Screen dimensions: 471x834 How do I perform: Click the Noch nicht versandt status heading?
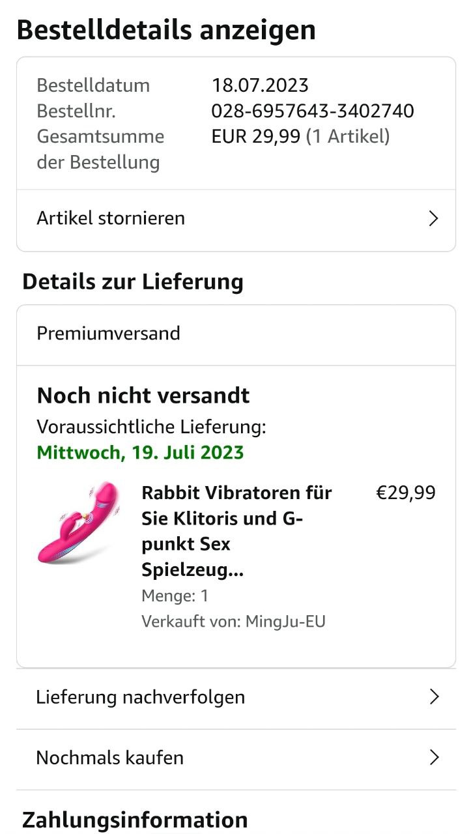(x=143, y=395)
